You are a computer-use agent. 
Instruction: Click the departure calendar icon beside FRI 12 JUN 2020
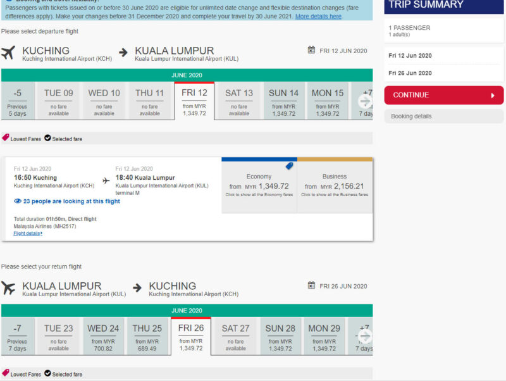click(x=311, y=50)
